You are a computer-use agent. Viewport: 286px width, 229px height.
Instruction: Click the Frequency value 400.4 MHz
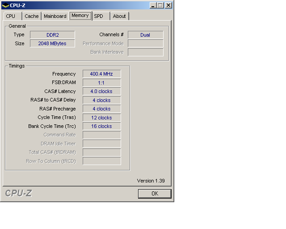click(101, 74)
